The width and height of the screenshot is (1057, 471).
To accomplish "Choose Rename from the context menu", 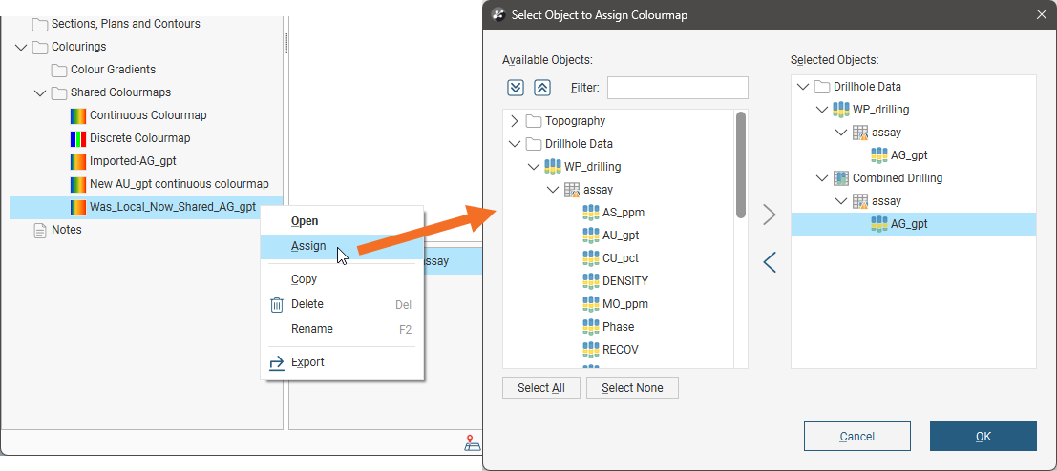I will [312, 329].
